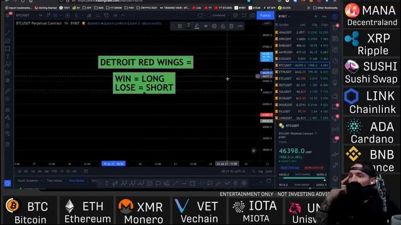Toggle percent scale on price axis

point(254,171)
